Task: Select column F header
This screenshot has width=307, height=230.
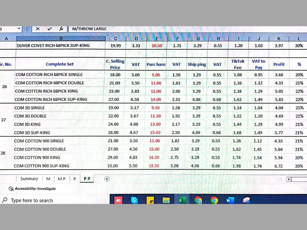Action: (177, 39)
